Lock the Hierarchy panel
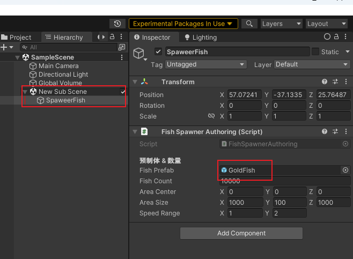Viewport: 353px width, 259px height. click(x=112, y=36)
